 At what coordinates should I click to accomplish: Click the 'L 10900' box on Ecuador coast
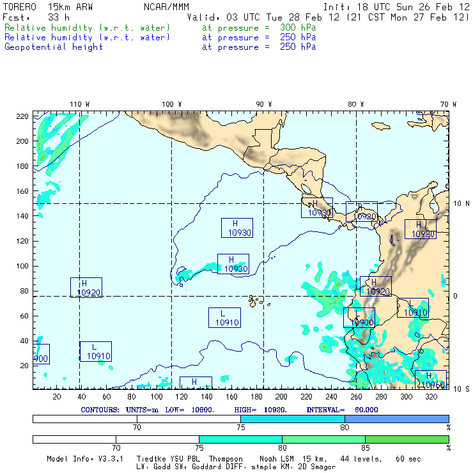(359, 317)
